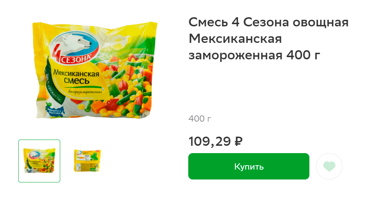Click the green Купить button

pos(248,166)
